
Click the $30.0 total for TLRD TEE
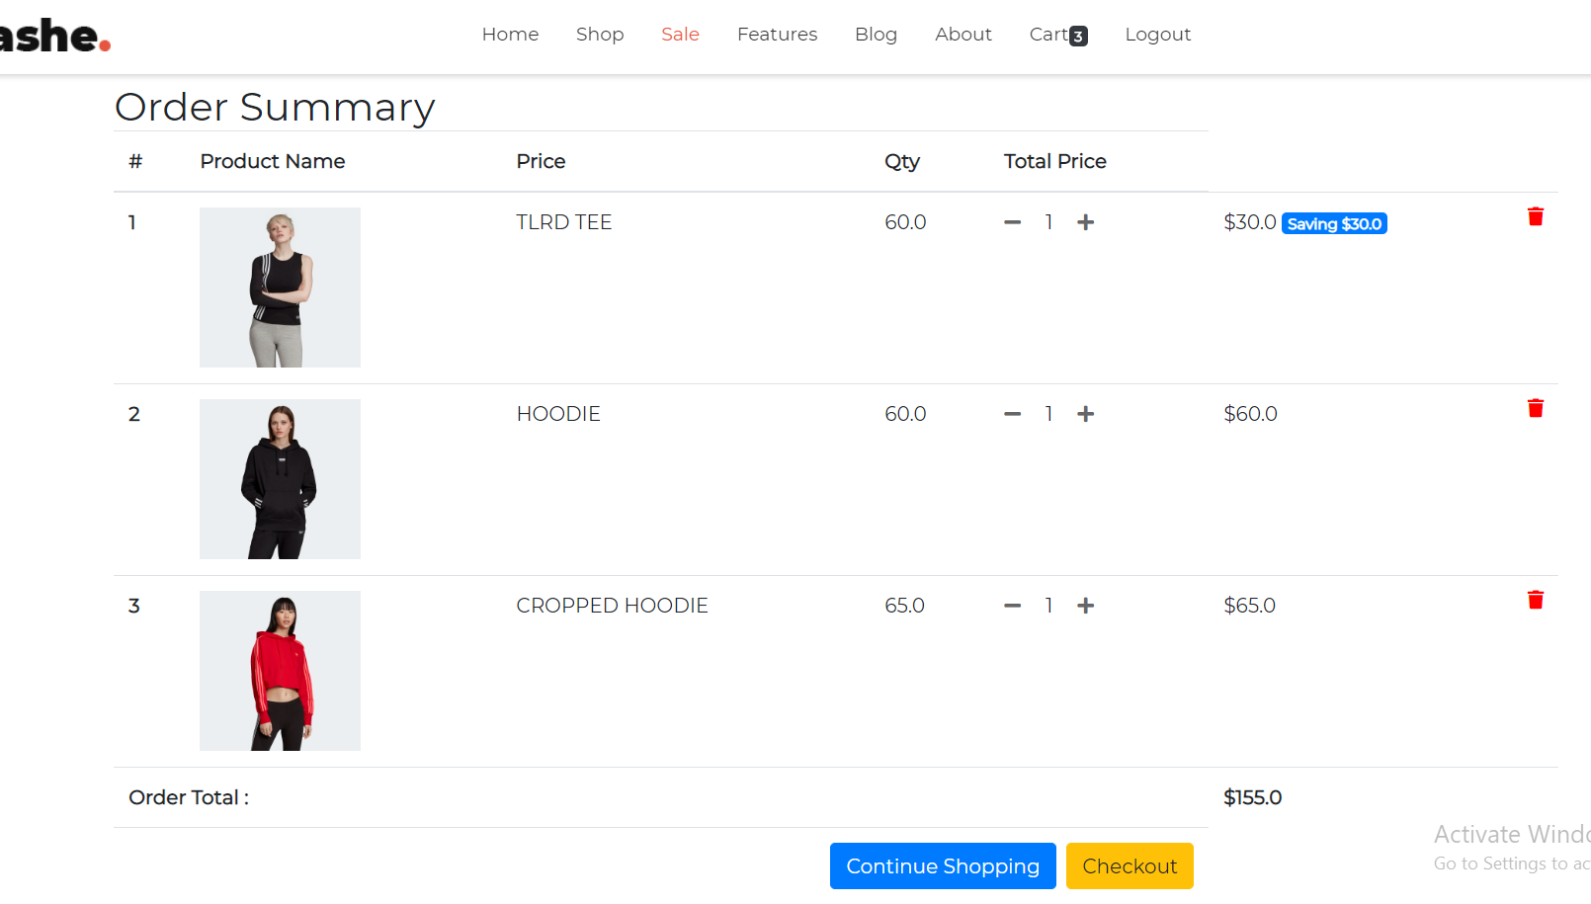(1250, 222)
